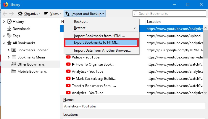This screenshot has height=119, width=208.
Task: Click the All Bookmarks star icon
Action: click(9, 43)
